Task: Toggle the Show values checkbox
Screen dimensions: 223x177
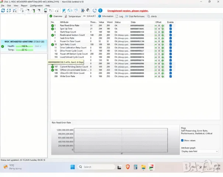Action: [182, 140]
